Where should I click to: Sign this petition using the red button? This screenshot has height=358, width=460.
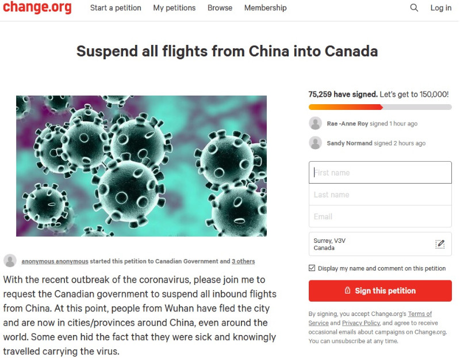click(x=380, y=291)
